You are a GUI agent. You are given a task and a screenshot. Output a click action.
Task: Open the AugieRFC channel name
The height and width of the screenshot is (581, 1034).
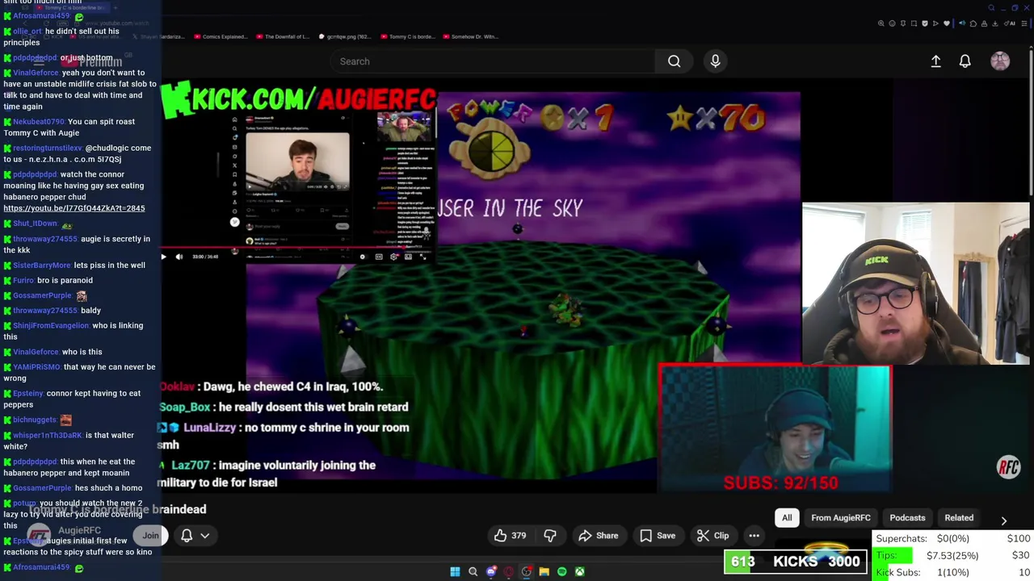(x=79, y=530)
